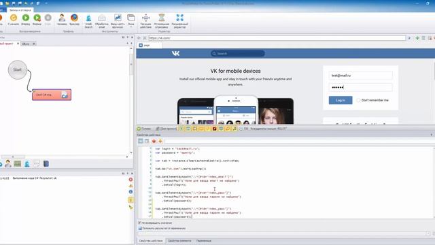This screenshot has width=435, height=245.
Task: Select the red Свой C# код action block
Action: (x=52, y=95)
